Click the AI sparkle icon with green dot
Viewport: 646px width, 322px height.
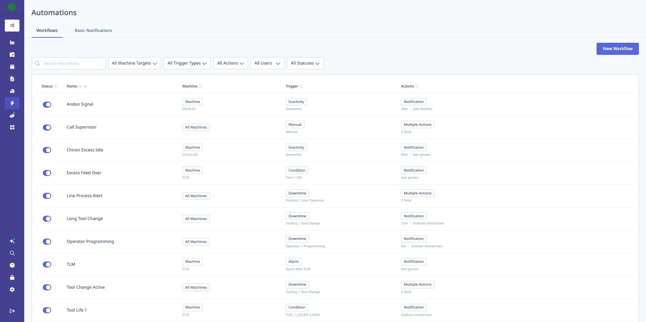coord(12,241)
